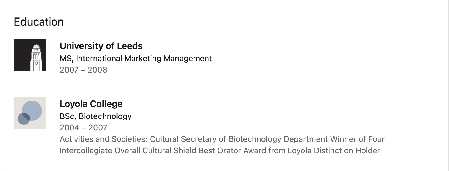Click divider line between the two schools
This screenshot has width=449, height=171.
(x=252, y=85)
